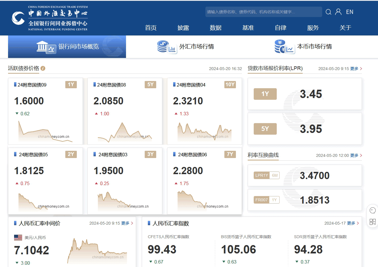Screen dimensions: 378x267
Task: Click the 24附息国债09 price trend chart
Action: (45, 131)
